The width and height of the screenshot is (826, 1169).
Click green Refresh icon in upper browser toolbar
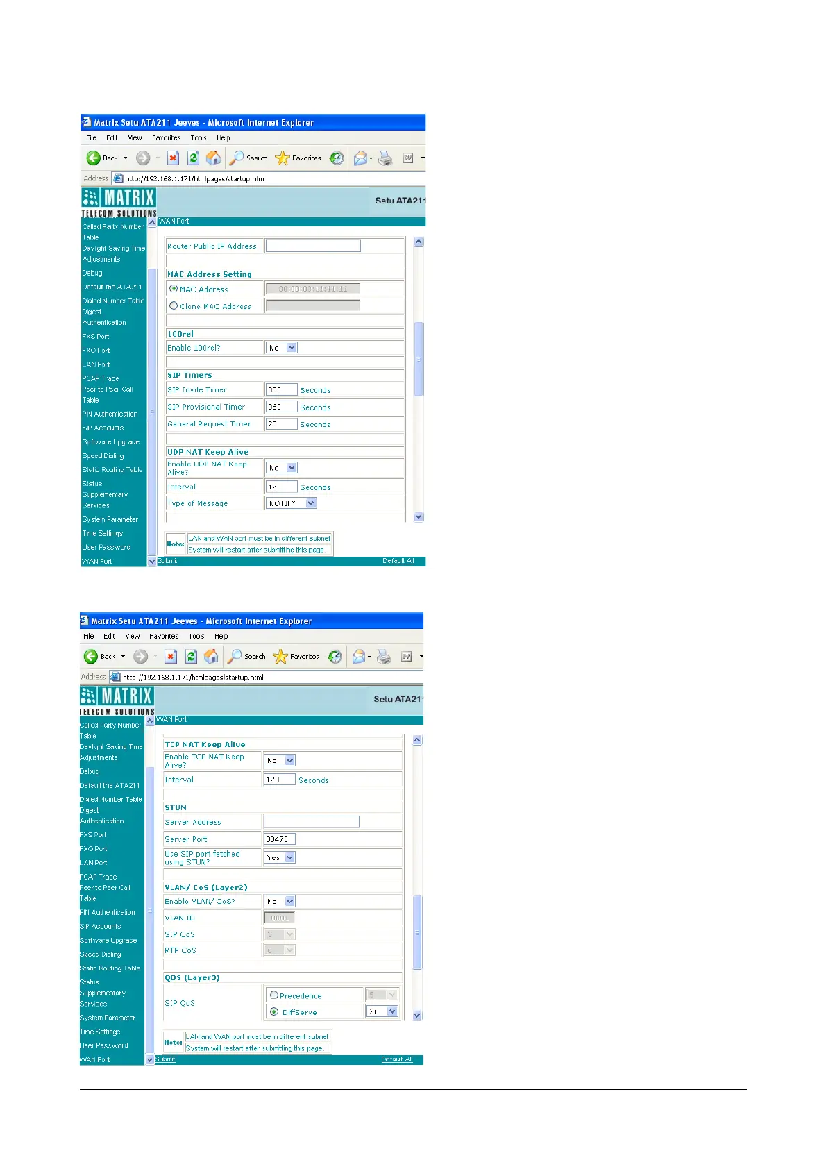[193, 158]
